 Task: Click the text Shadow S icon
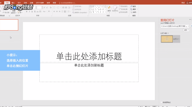[35, 11]
